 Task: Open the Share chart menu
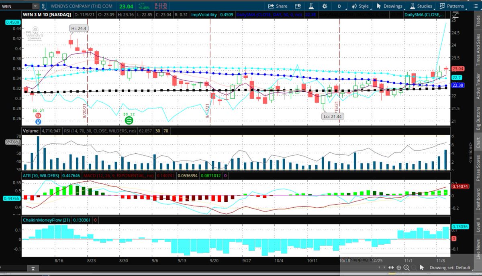coord(278,6)
